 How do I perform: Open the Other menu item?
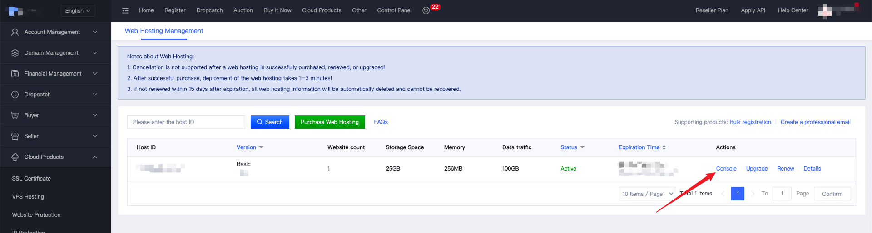359,10
